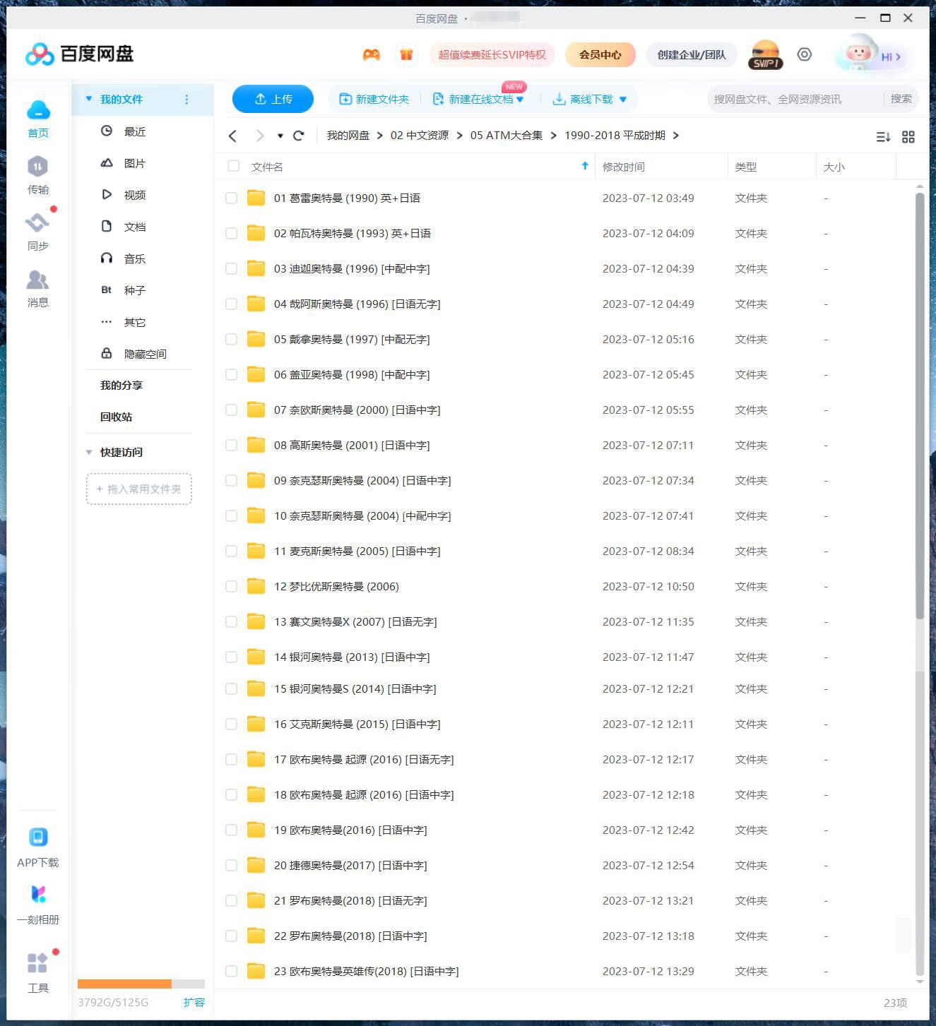Open the 新建在线文档 dropdown menu
936x1026 pixels.
[x=521, y=99]
